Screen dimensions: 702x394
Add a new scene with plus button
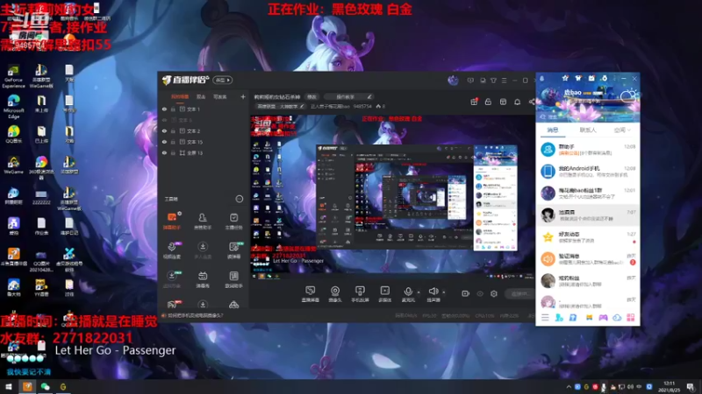coord(243,96)
